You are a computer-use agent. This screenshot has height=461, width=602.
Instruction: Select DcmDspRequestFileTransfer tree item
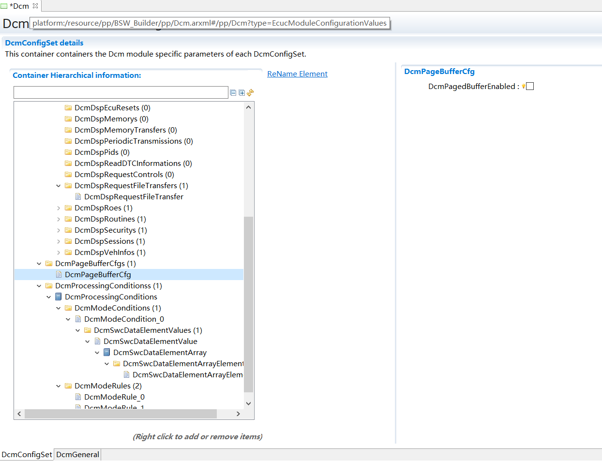[134, 197]
